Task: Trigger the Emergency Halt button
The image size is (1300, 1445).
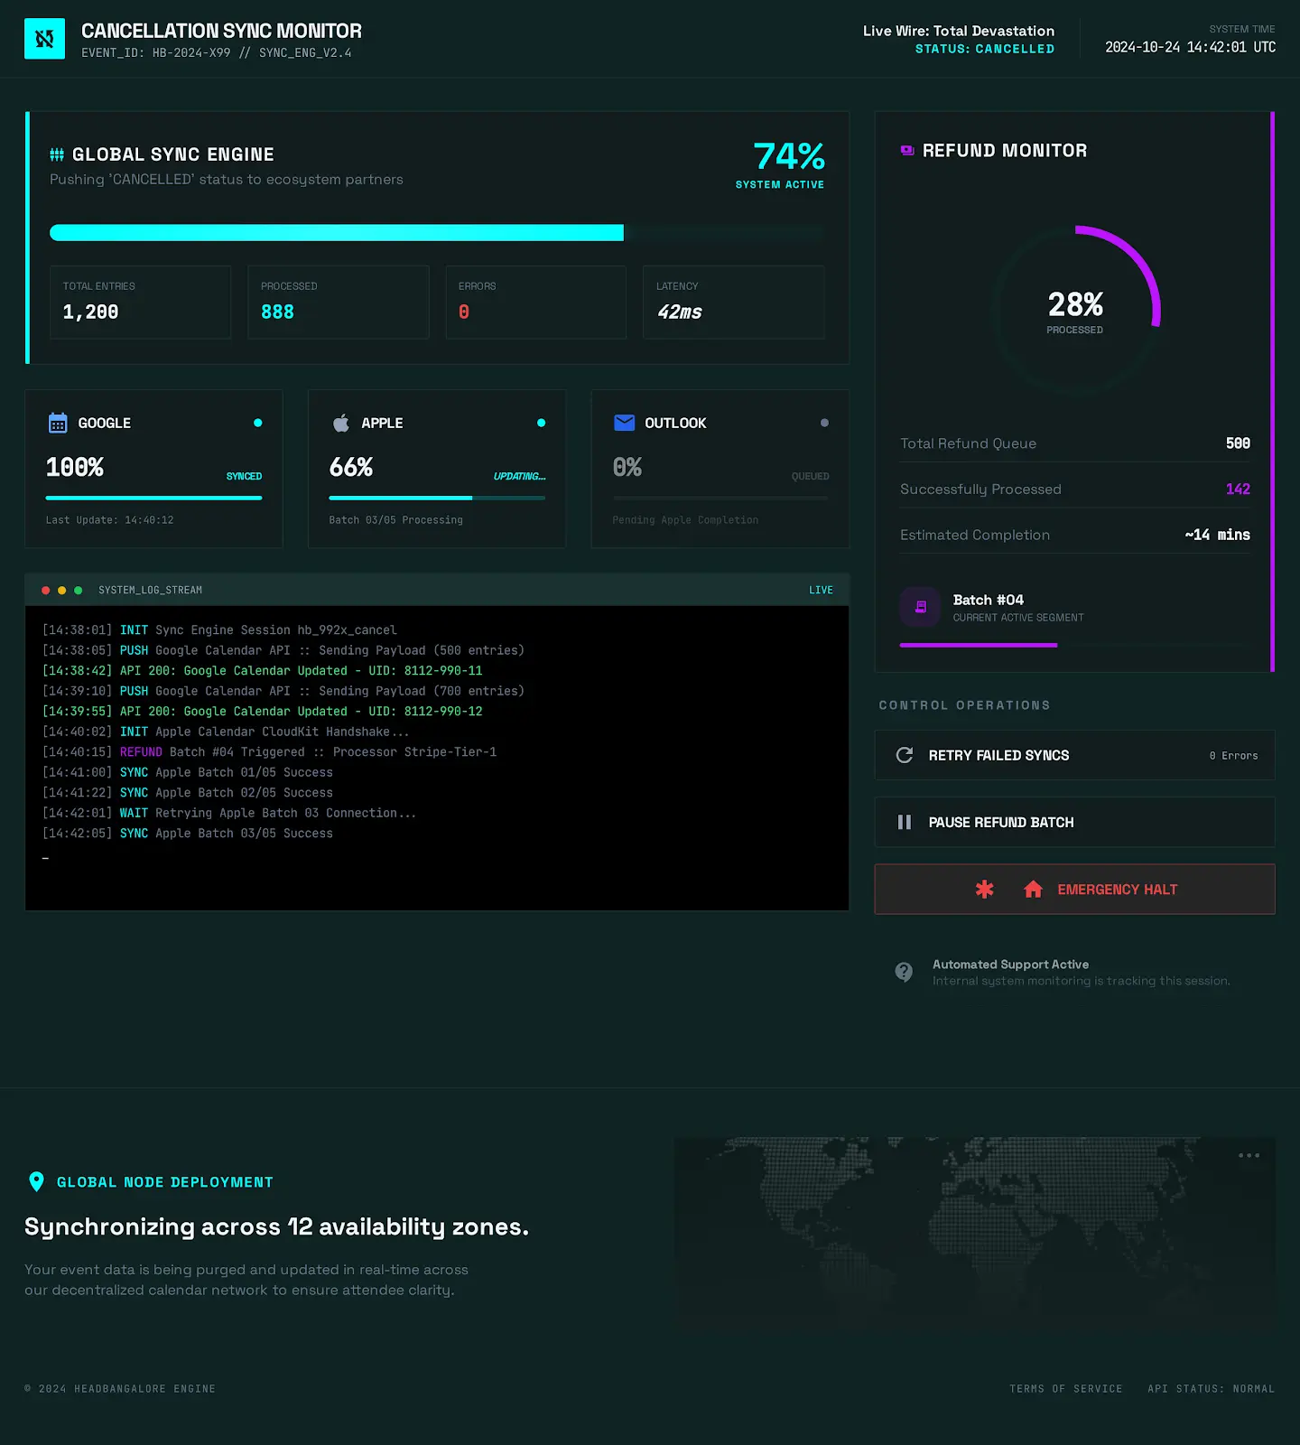Action: click(1074, 890)
